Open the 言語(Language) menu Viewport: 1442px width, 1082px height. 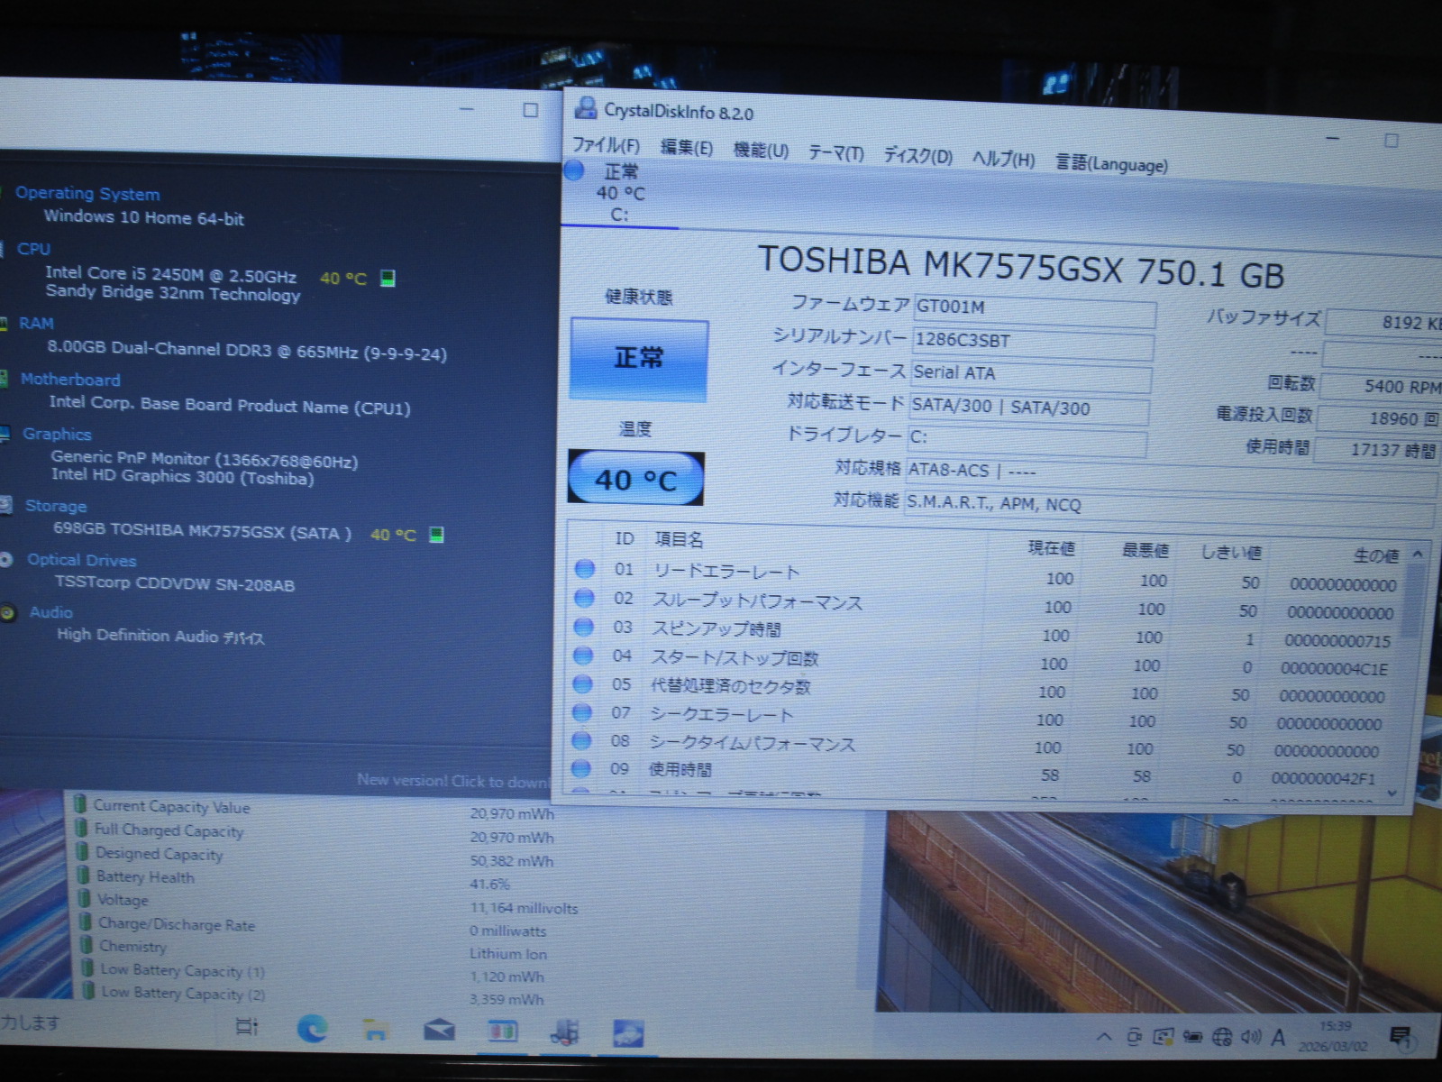1111,164
